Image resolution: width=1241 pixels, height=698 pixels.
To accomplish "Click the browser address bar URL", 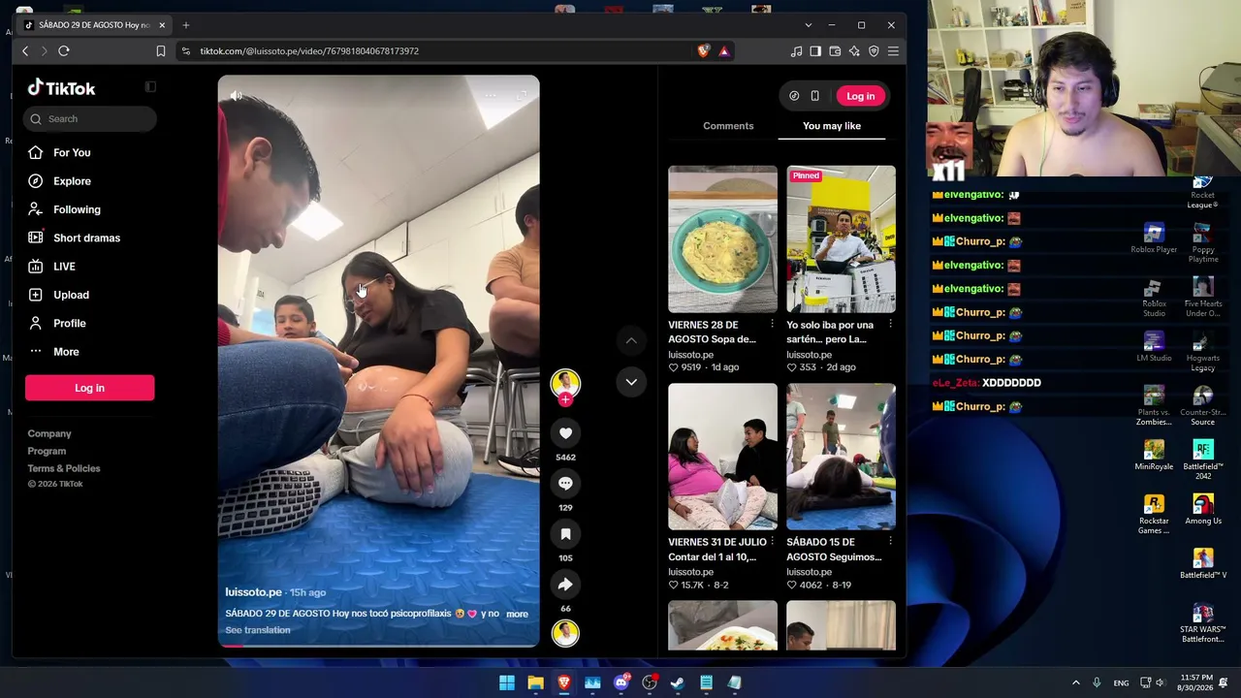I will click(x=309, y=51).
